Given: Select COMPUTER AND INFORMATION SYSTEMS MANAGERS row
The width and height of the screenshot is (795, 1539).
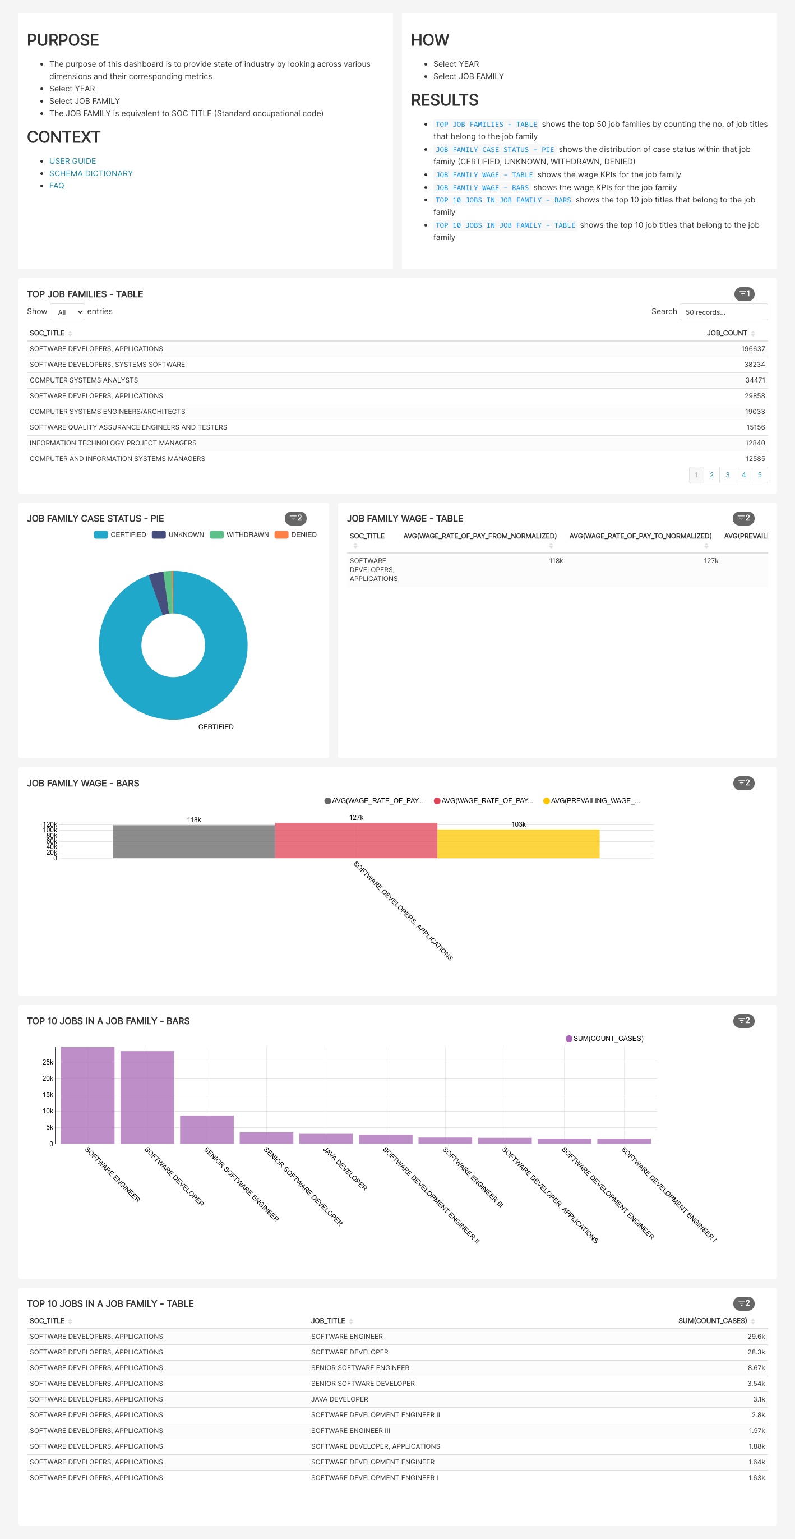Looking at the screenshot, I should (397, 459).
